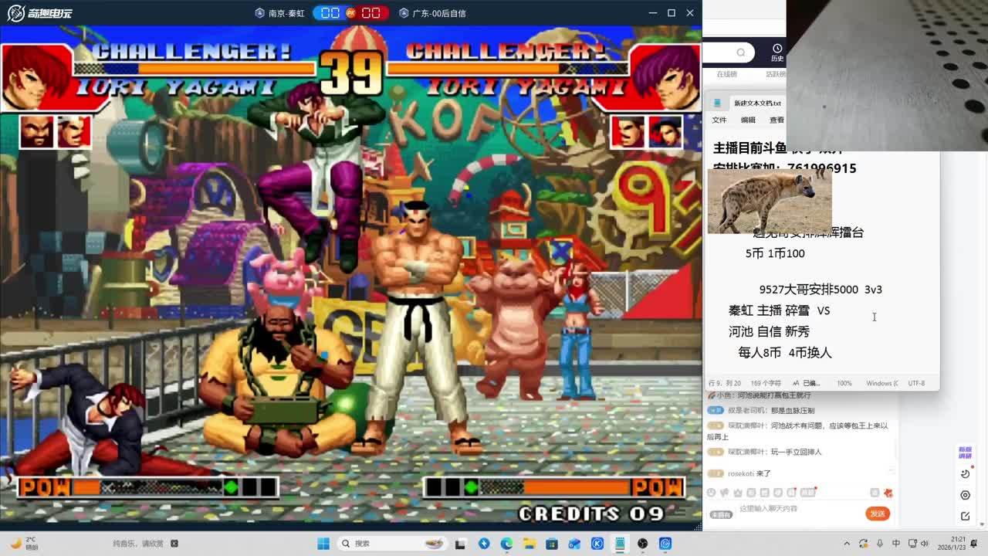Show hidden system tray icons

point(847,544)
